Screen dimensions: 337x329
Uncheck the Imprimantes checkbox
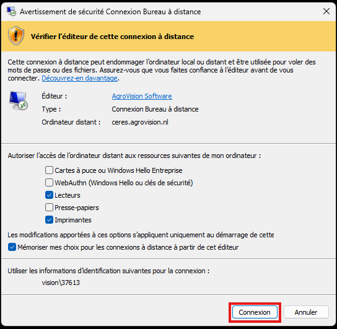49,220
